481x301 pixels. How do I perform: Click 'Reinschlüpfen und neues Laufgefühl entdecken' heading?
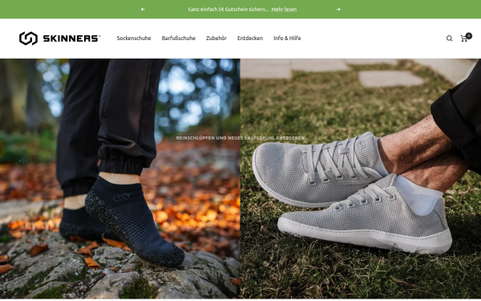point(240,138)
